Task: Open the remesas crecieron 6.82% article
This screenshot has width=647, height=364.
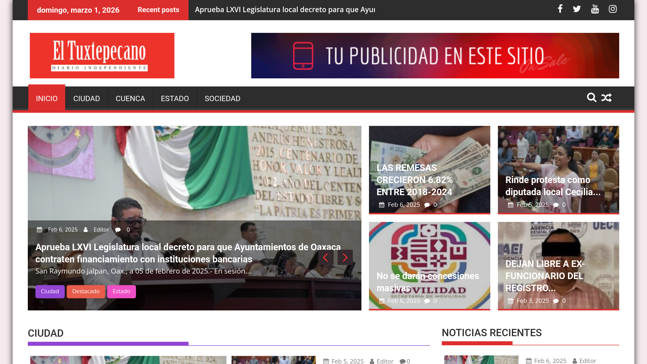Action: click(x=414, y=180)
